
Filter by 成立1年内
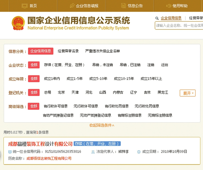tap(52, 79)
